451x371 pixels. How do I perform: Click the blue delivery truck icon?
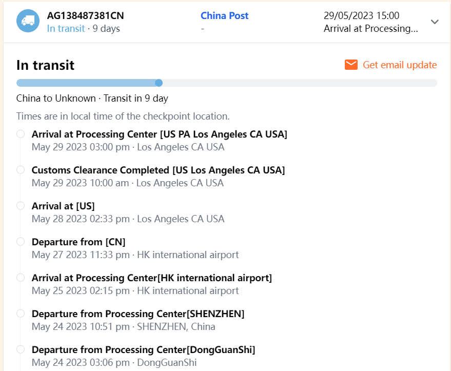coord(28,22)
